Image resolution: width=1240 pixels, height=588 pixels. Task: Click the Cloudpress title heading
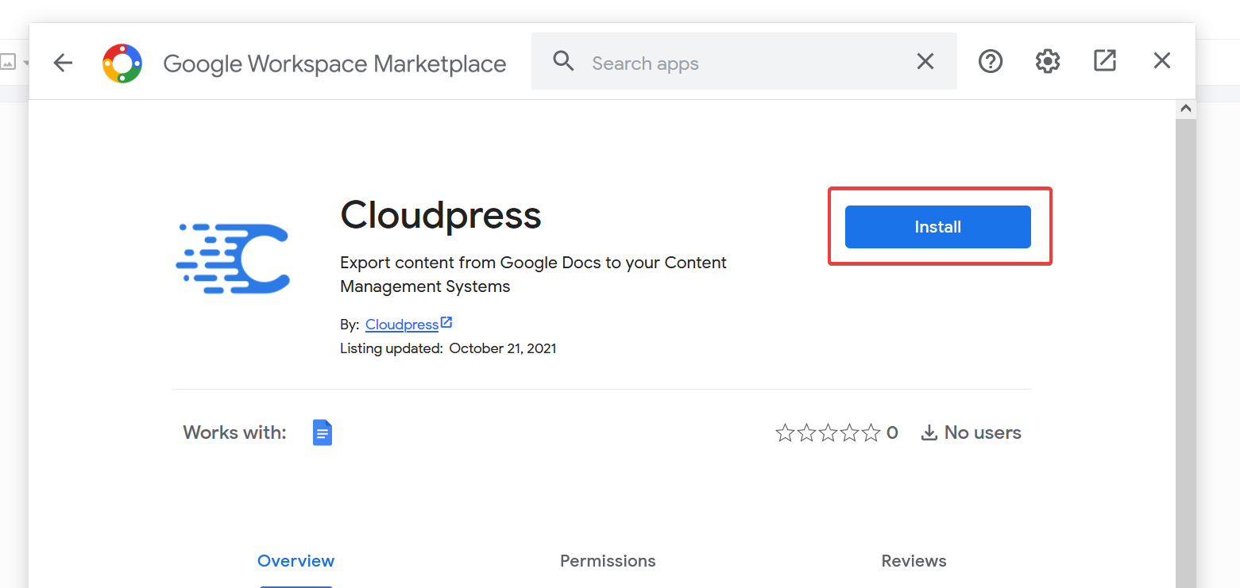[x=441, y=214]
